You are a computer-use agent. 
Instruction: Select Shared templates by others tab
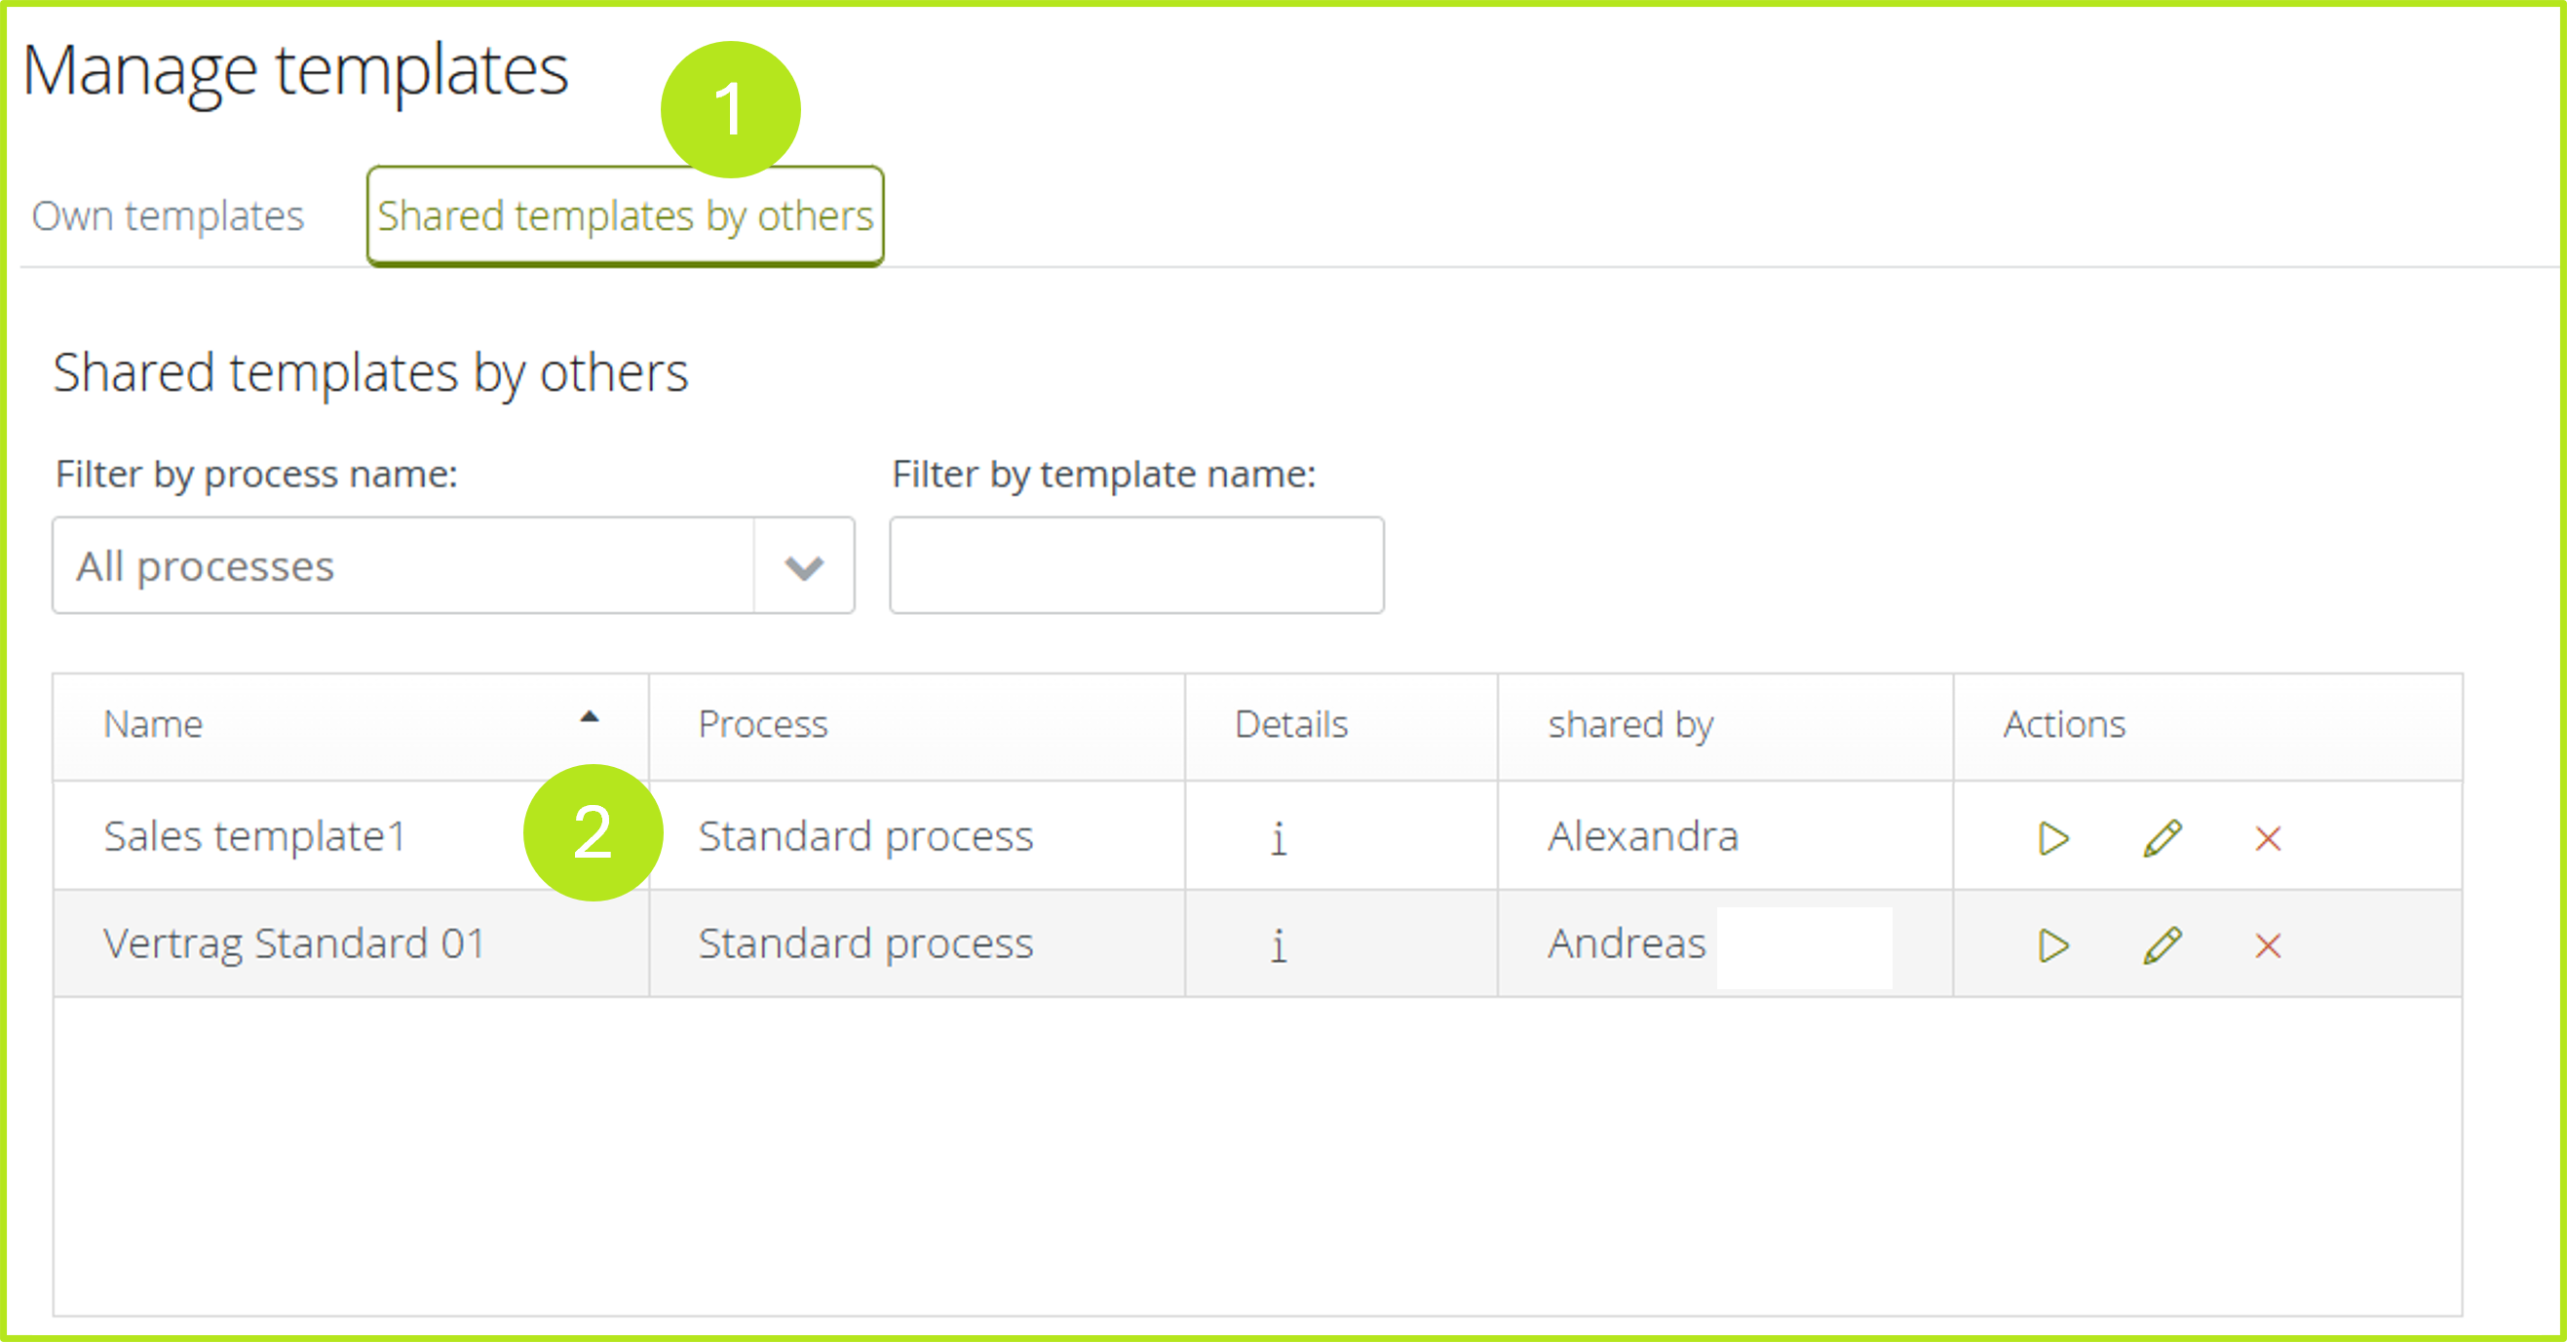click(x=625, y=216)
